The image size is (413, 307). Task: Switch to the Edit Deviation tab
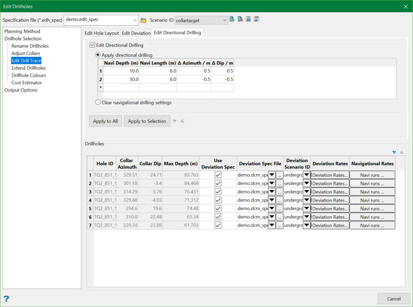136,33
